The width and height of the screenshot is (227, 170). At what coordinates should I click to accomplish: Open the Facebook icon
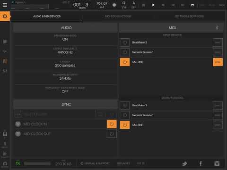pos(201,163)
